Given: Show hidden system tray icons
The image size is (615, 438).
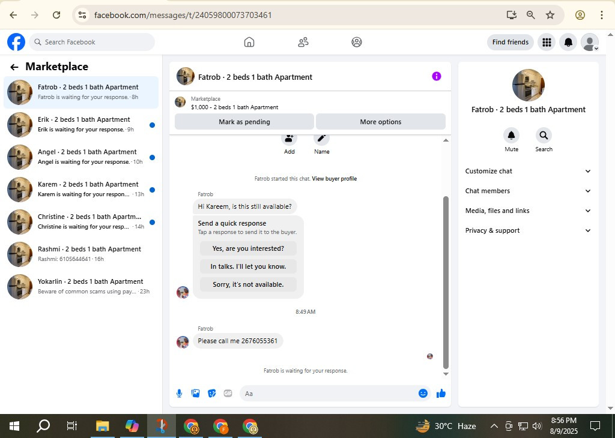Looking at the screenshot, I should (494, 426).
